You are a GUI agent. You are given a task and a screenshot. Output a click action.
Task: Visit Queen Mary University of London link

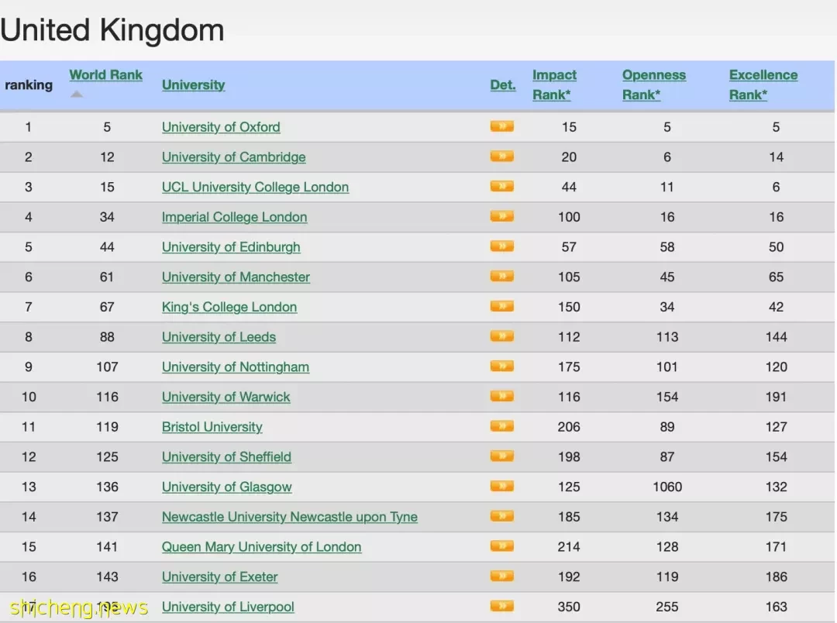262,546
